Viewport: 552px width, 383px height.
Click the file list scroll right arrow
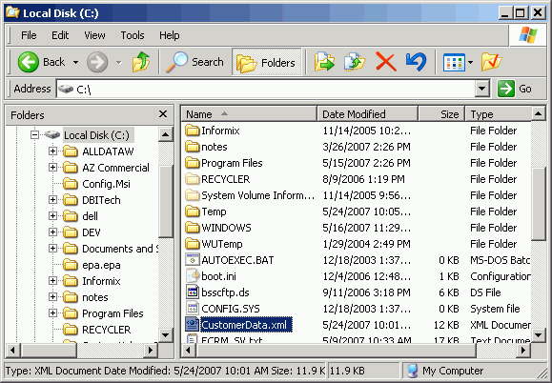click(523, 351)
